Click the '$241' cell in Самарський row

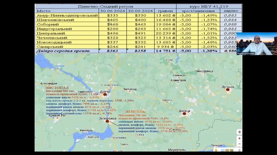click(140, 47)
